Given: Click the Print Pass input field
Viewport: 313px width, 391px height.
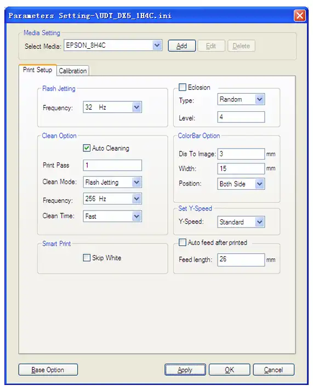Looking at the screenshot, I should (x=112, y=165).
